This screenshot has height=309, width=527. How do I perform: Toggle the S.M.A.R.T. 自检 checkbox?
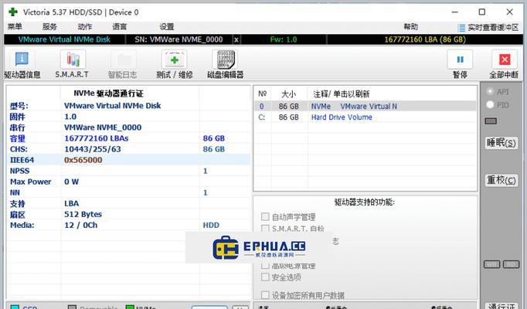click(x=265, y=229)
